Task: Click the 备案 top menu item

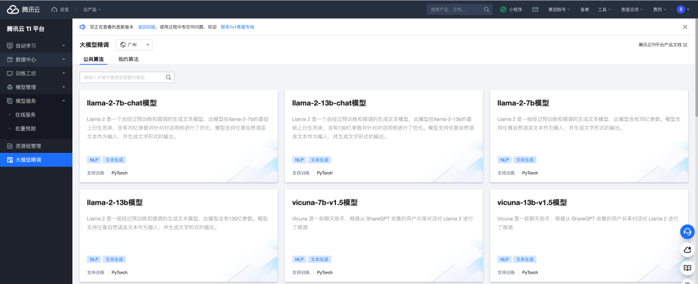Action: coord(585,9)
